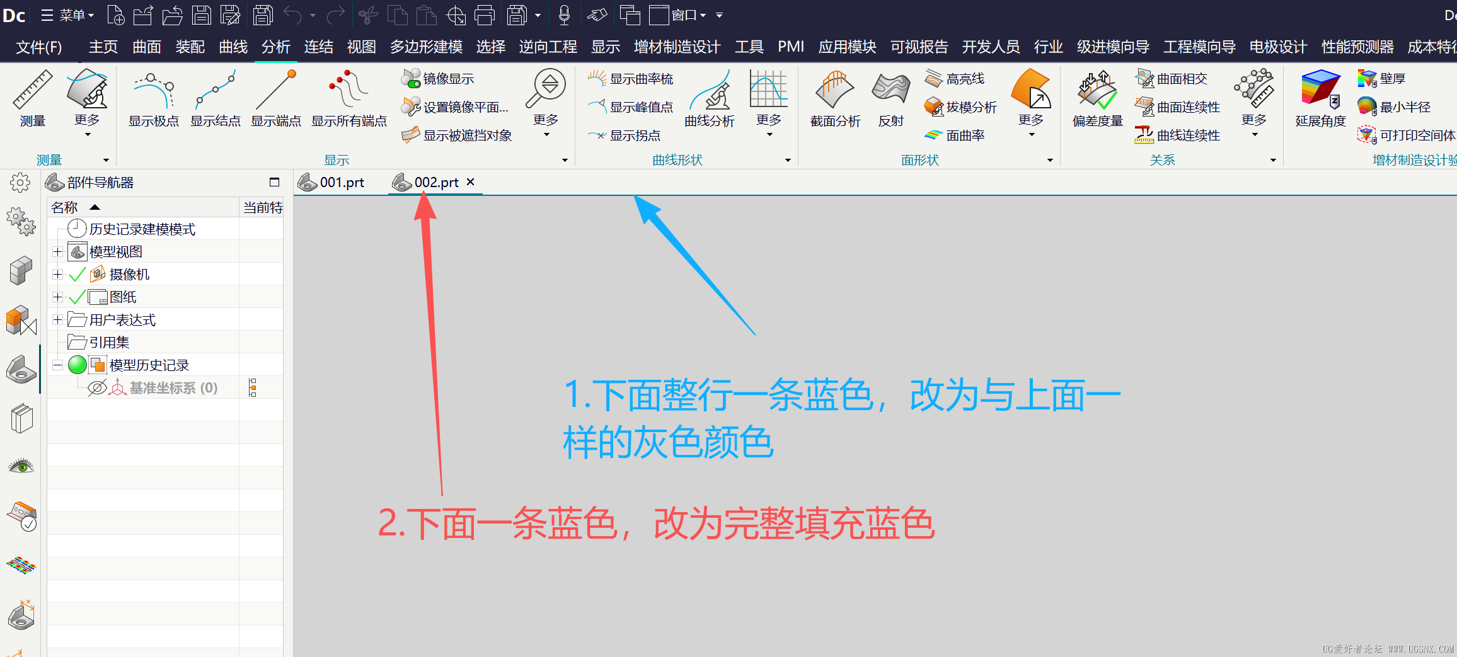Collapse the 模型历史记录 tree node
This screenshot has height=657, width=1457.
[57, 364]
